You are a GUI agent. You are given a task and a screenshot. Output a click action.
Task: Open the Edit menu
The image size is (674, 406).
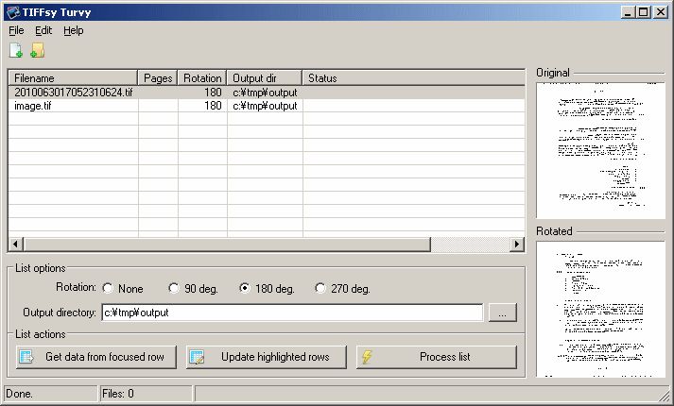(x=43, y=30)
